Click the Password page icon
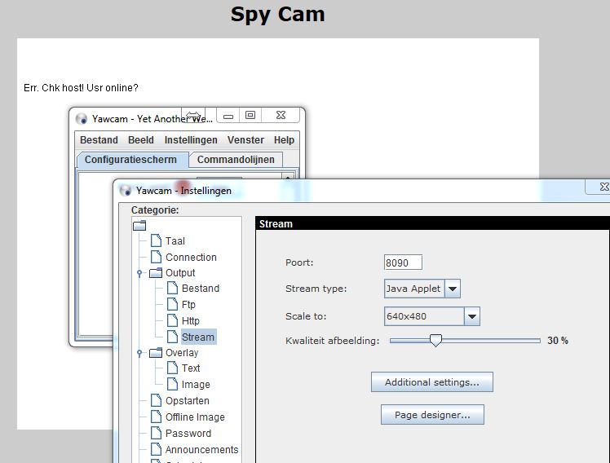Screen dimensions: 610x463 click(x=156, y=434)
